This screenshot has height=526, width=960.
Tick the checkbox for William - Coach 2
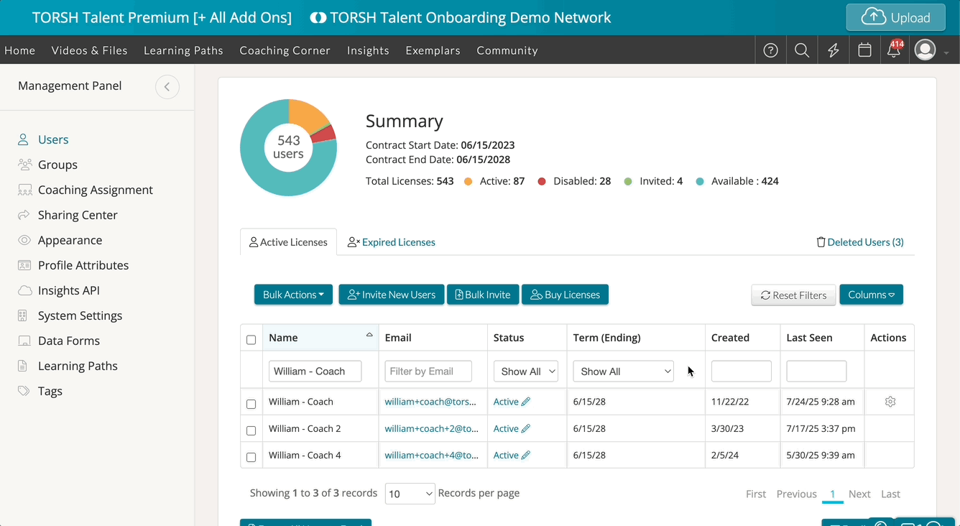pos(251,430)
